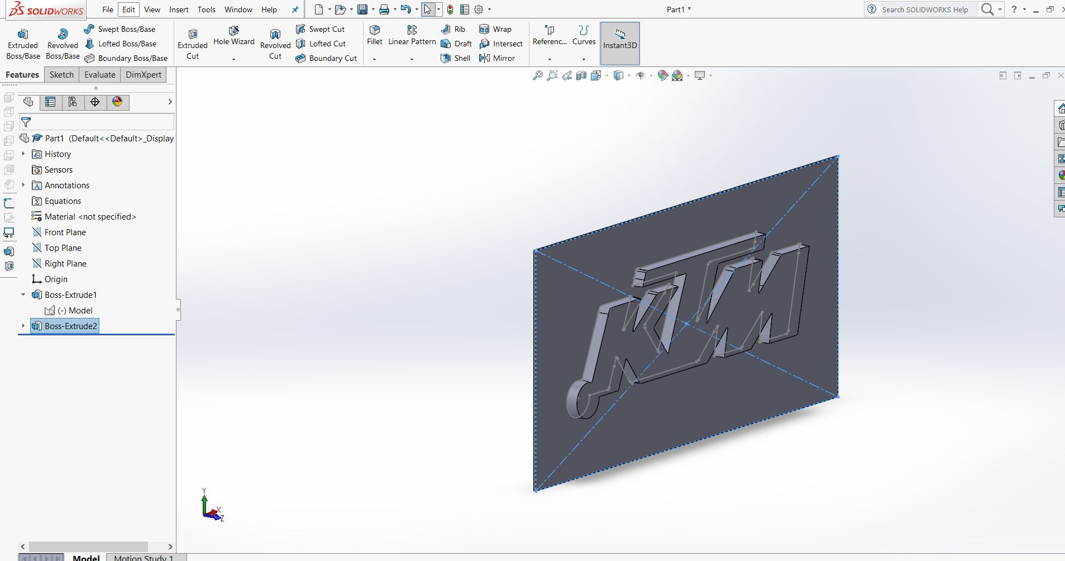The height and width of the screenshot is (561, 1065).
Task: Apply the Shell feature tool
Action: click(455, 58)
